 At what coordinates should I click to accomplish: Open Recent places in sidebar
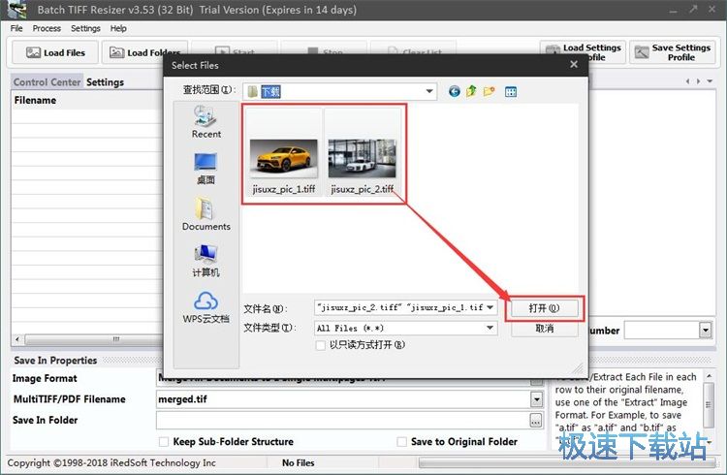pyautogui.click(x=206, y=121)
